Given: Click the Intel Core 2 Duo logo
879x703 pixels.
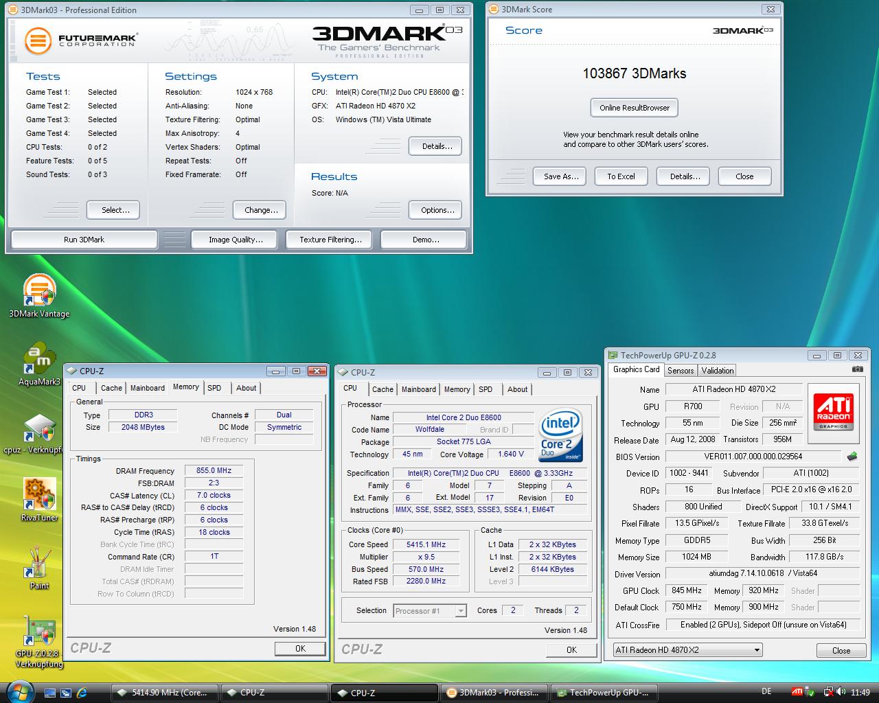Looking at the screenshot, I should 561,435.
